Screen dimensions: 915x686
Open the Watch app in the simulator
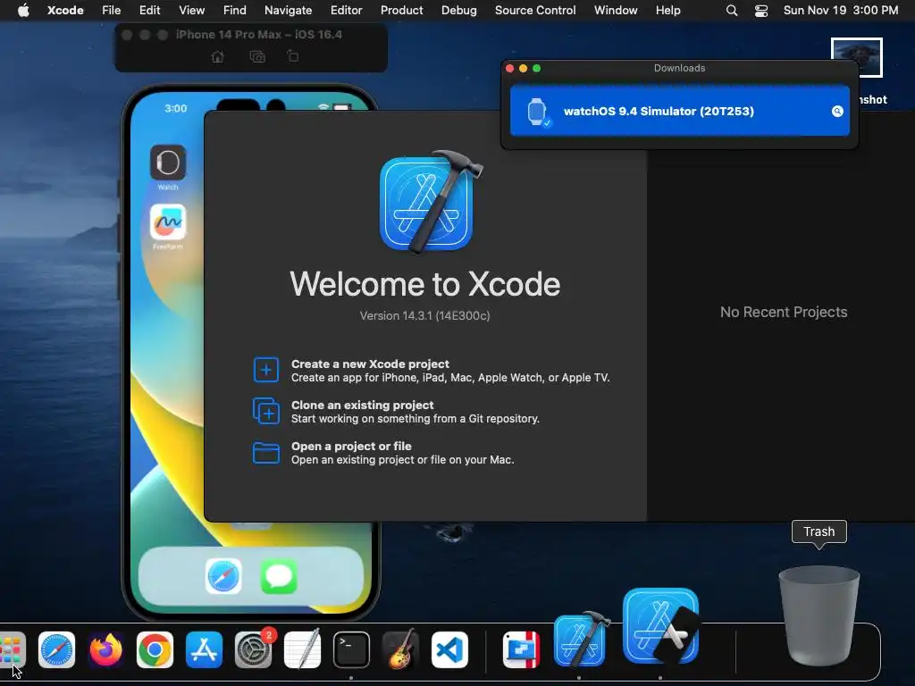click(168, 163)
